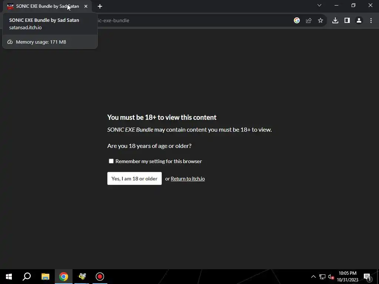Image resolution: width=379 pixels, height=284 pixels.
Task: Minimize the Chrome window
Action: coord(336,5)
